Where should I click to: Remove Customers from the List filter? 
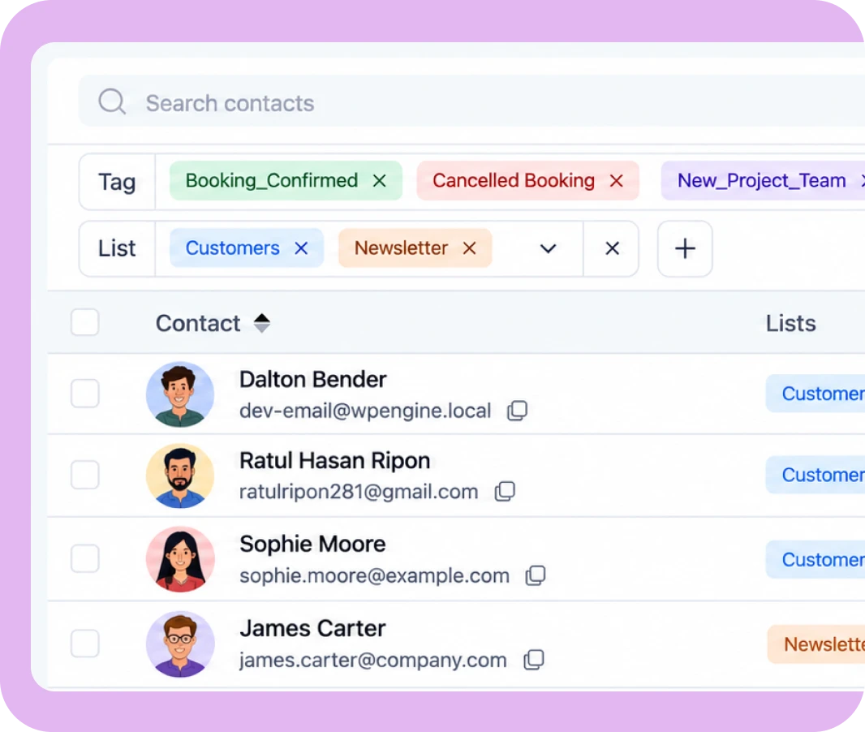[301, 248]
